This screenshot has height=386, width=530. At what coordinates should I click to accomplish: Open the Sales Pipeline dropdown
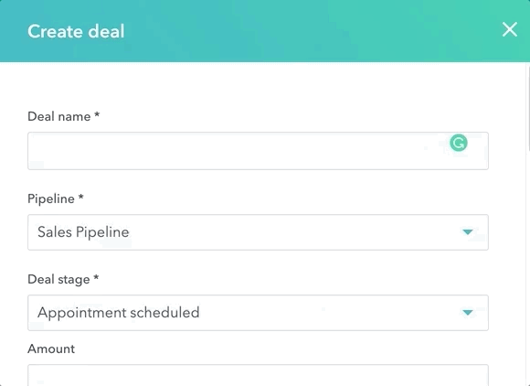tap(258, 232)
